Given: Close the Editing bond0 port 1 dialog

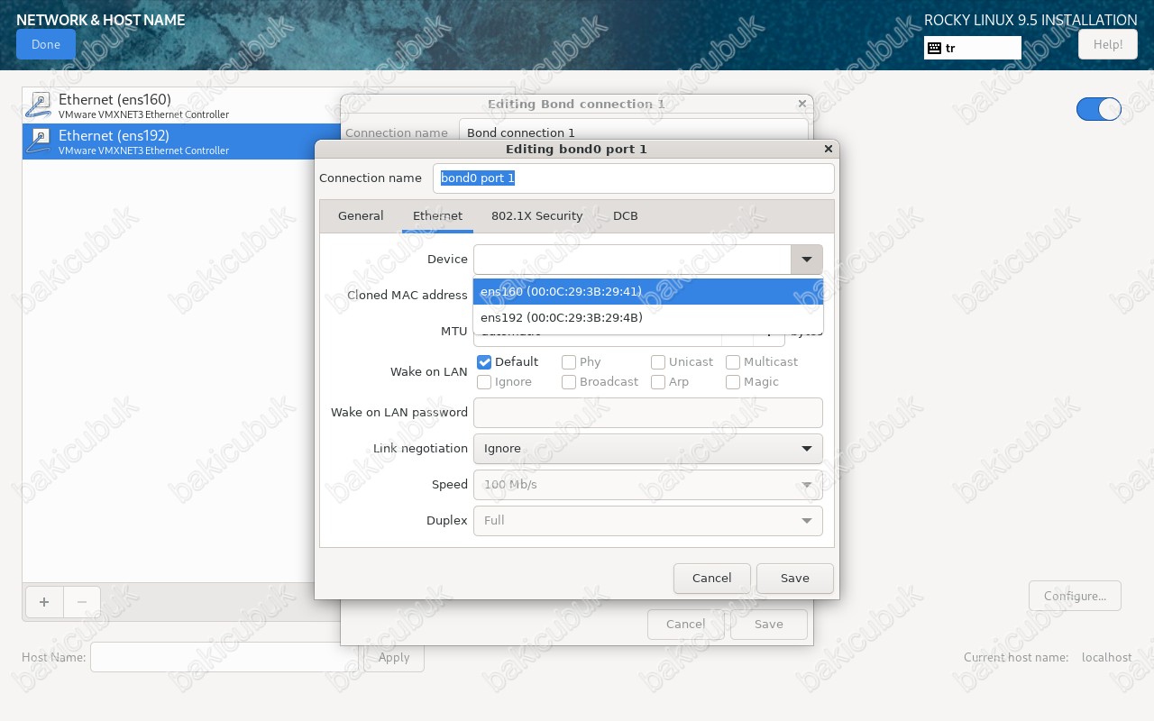Looking at the screenshot, I should [x=829, y=149].
